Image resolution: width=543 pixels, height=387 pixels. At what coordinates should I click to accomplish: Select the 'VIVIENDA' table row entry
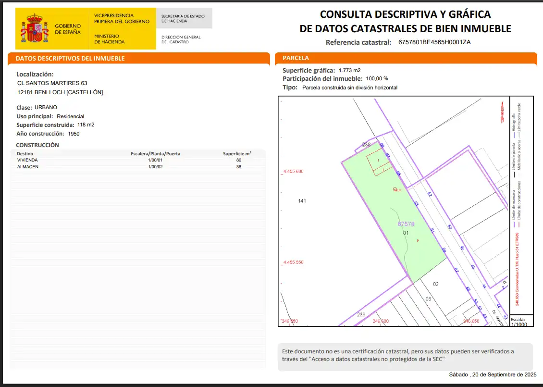[27, 160]
